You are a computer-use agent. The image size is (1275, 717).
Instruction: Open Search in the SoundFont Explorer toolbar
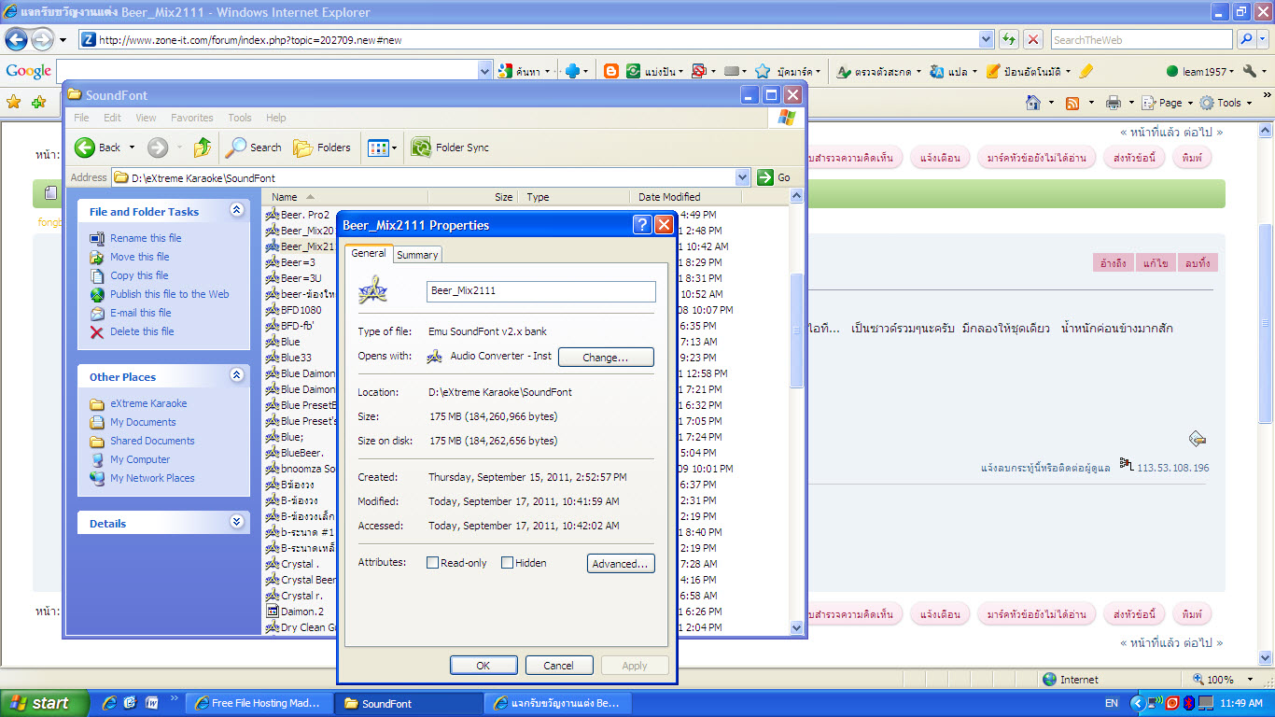(254, 148)
